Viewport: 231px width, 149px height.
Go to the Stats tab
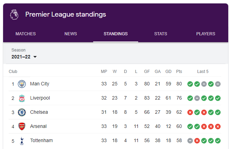161,34
